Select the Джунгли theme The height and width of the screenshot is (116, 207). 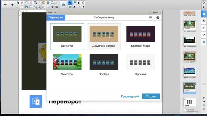pyautogui.click(x=67, y=37)
